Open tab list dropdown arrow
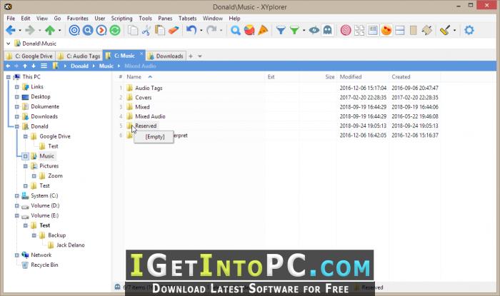 pos(200,56)
